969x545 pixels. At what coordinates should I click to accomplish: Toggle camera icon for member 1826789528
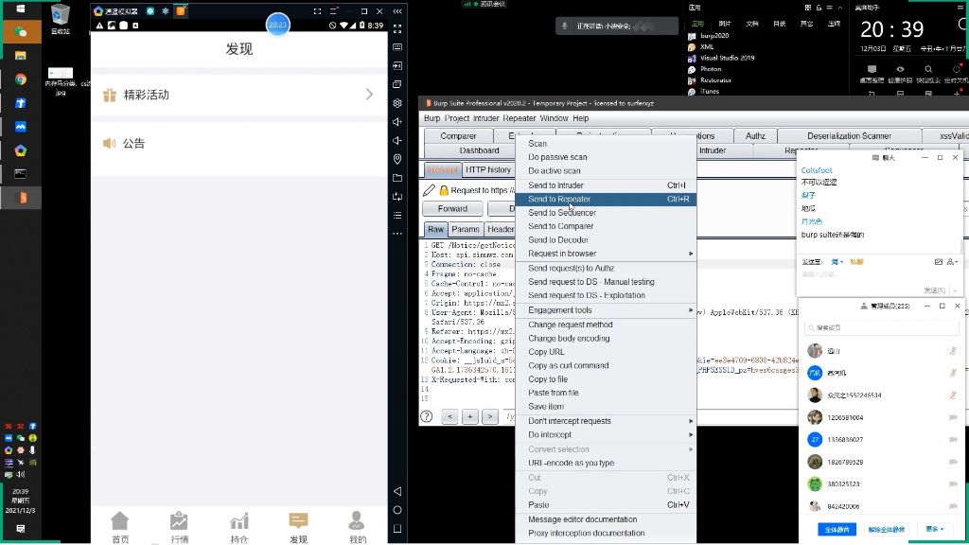952,462
